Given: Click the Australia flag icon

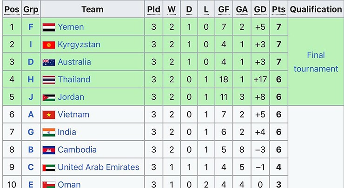Looking at the screenshot, I should [x=49, y=62].
